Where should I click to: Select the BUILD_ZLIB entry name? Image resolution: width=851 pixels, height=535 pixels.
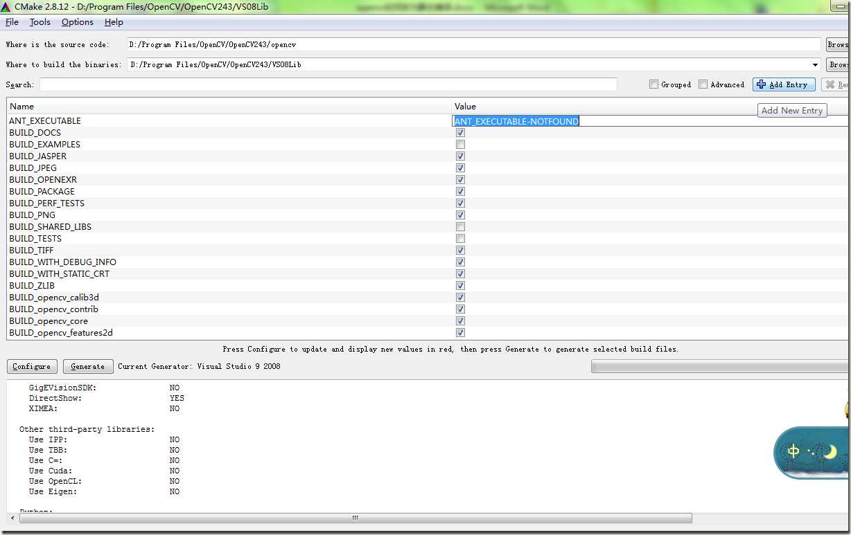pos(32,286)
